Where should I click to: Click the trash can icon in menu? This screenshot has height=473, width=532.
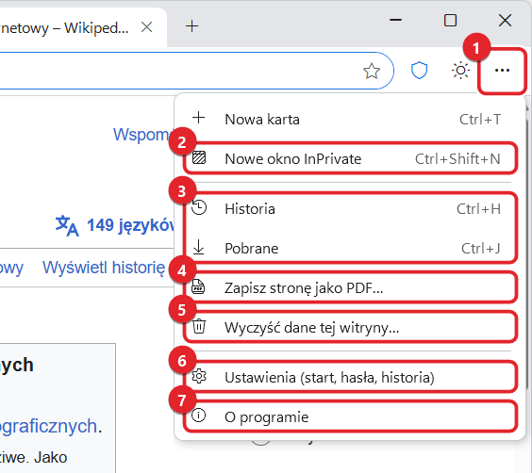pos(199,326)
